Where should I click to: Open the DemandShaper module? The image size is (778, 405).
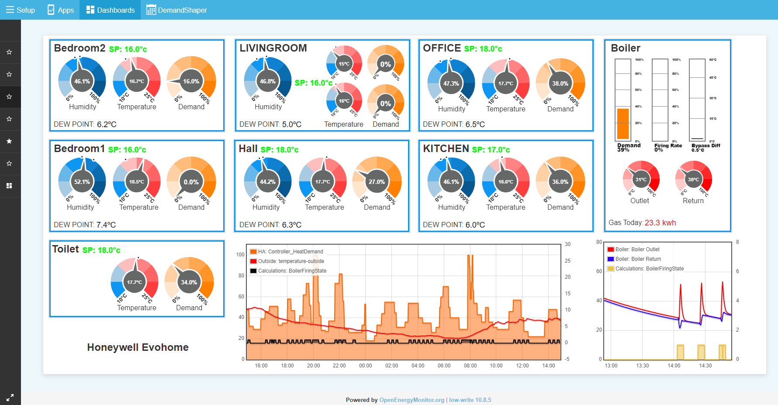tap(176, 10)
